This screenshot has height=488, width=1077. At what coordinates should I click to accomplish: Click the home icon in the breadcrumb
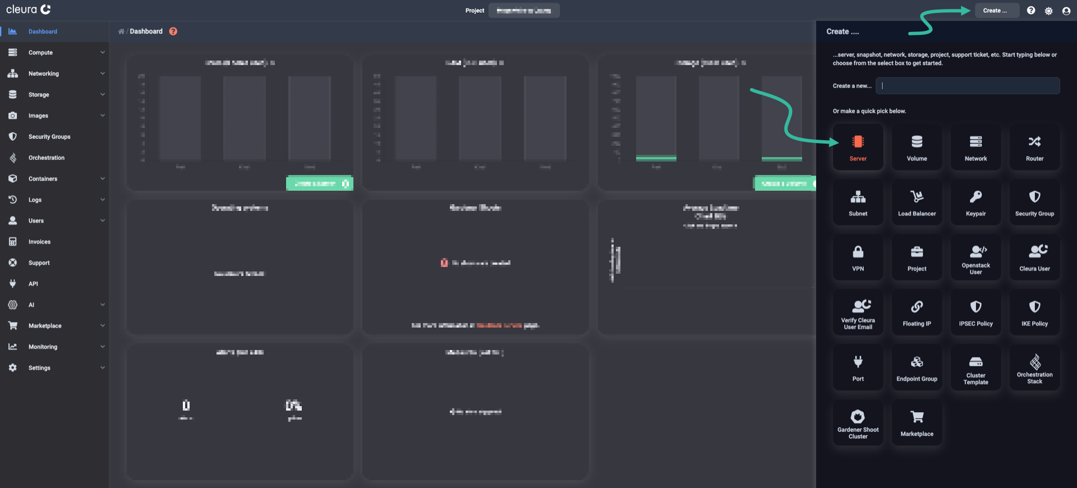[x=121, y=31]
